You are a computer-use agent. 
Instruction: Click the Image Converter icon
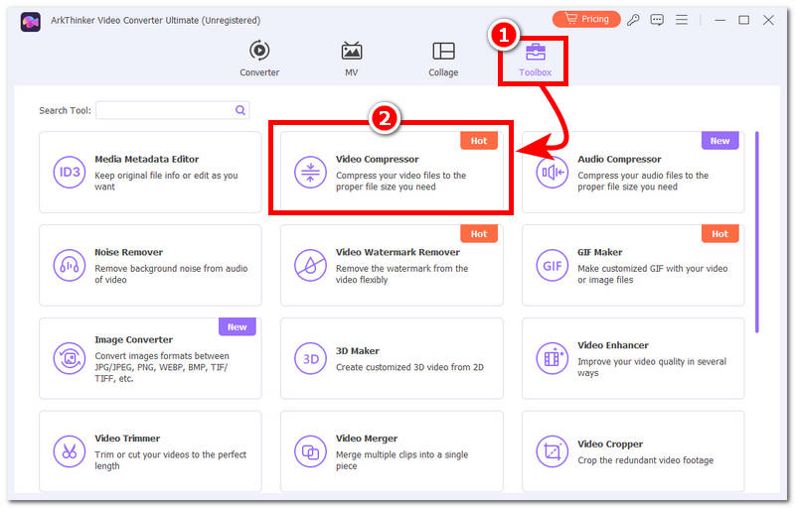(x=69, y=358)
